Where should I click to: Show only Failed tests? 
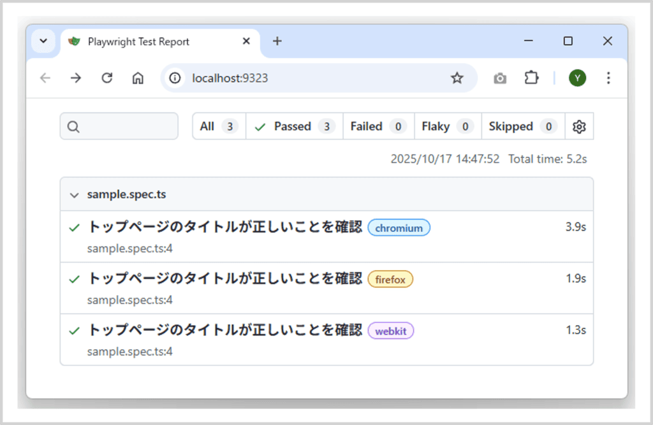[378, 127]
